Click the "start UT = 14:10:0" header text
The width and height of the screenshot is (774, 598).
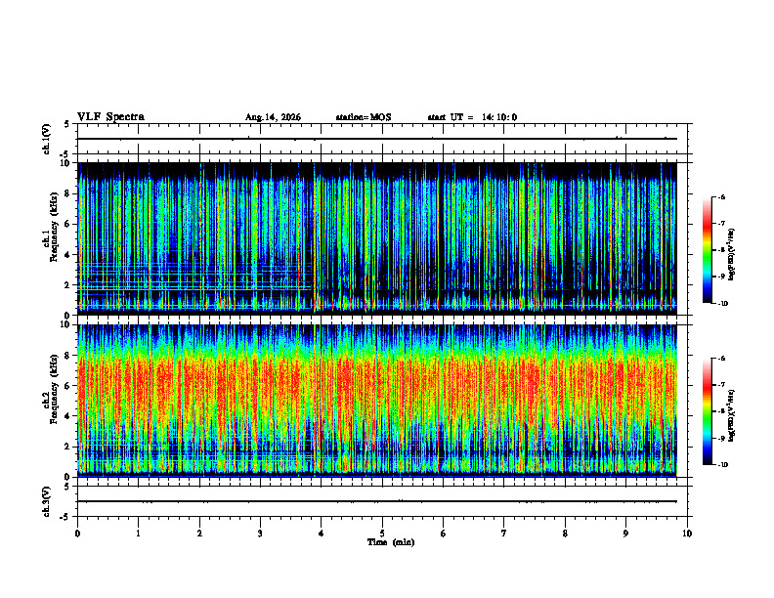click(x=472, y=117)
